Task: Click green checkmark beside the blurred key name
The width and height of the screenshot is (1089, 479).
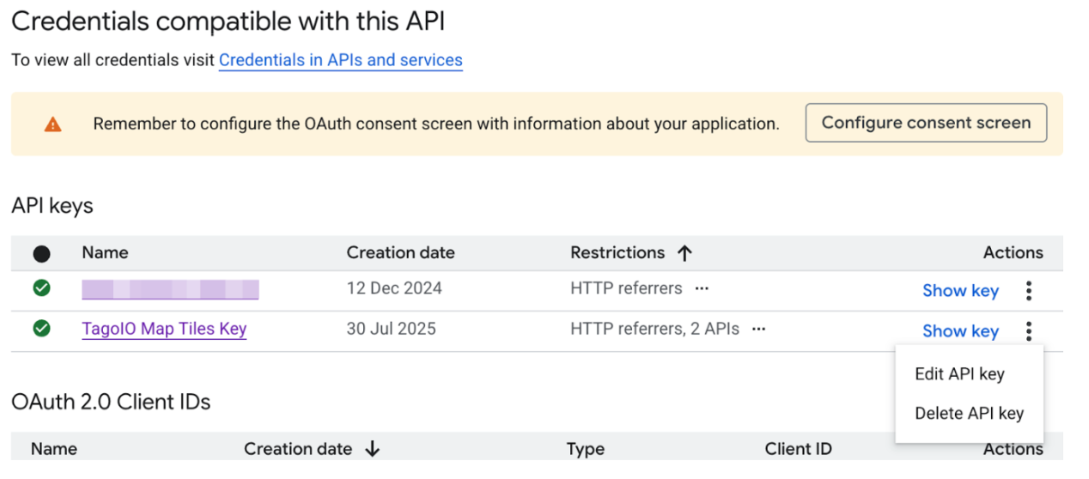Action: (x=41, y=288)
